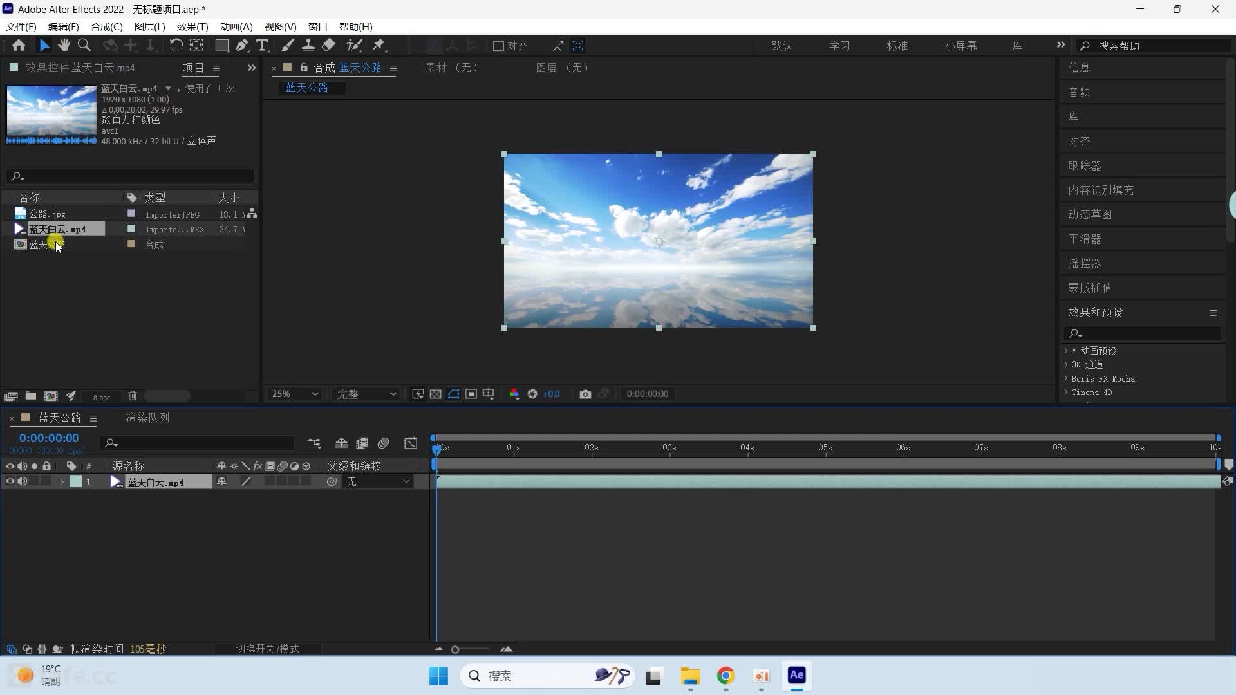Image resolution: width=1236 pixels, height=695 pixels.
Task: Select the Rectangle shape tool
Action: [x=221, y=46]
